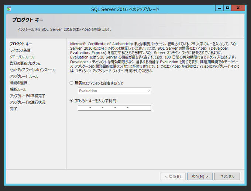251x191 pixels.
Task: Click the インストールする SQL Server 2016 subtitle text
Action: tap(65, 29)
